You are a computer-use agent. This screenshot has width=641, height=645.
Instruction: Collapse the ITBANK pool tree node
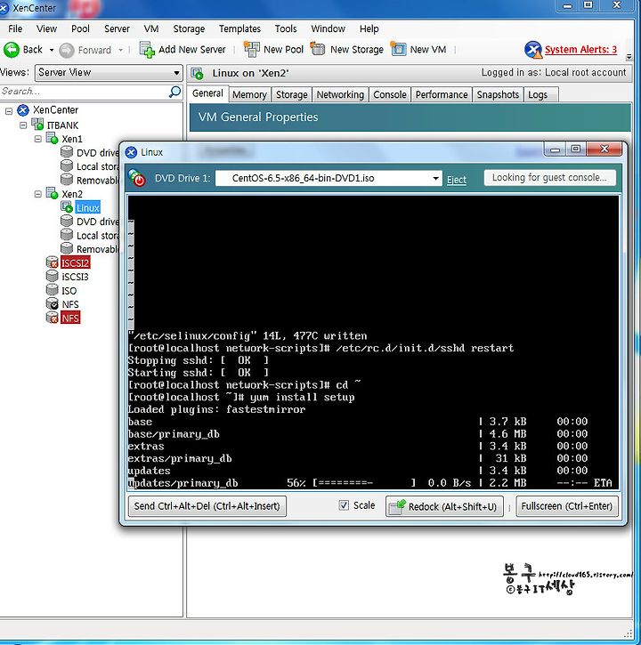(x=23, y=125)
